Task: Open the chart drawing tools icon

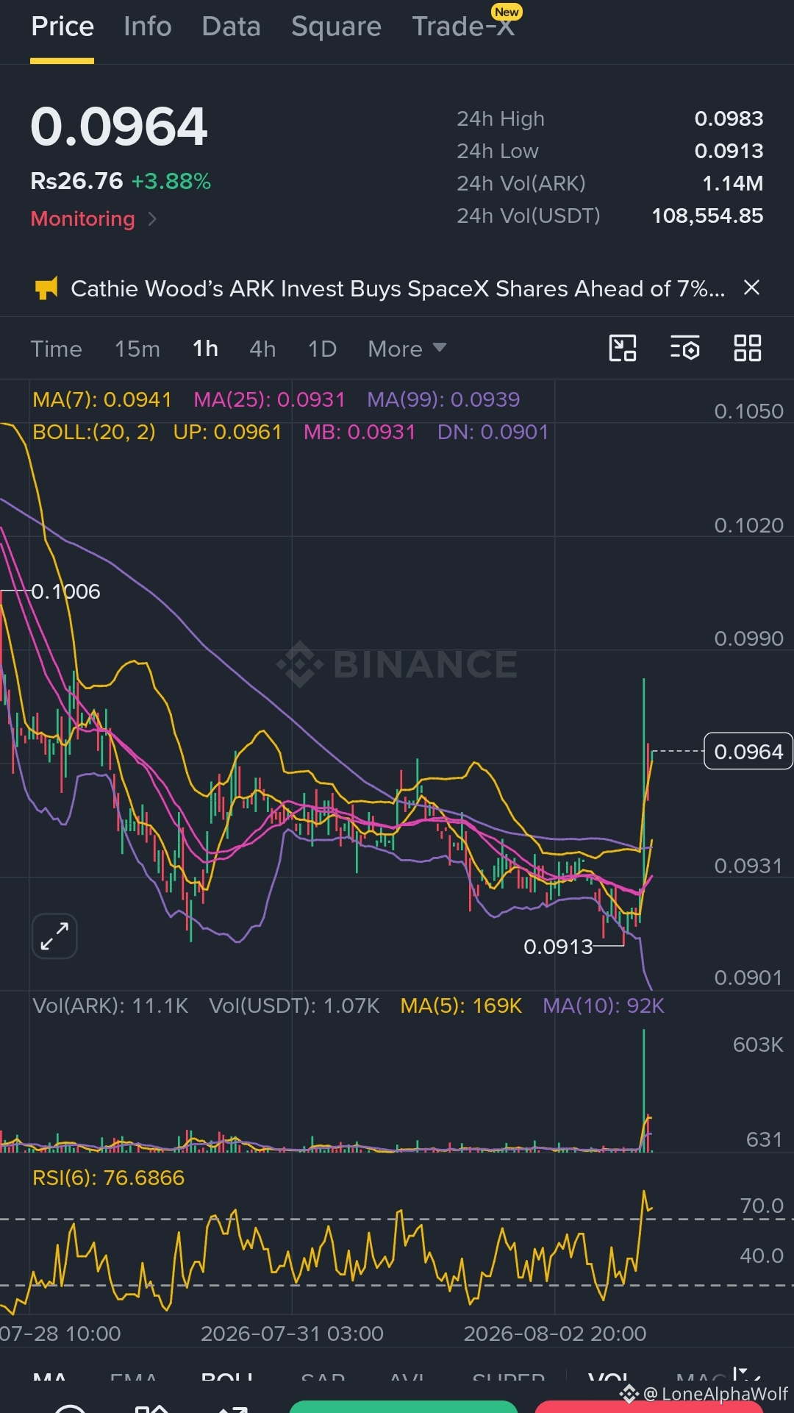Action: click(623, 348)
